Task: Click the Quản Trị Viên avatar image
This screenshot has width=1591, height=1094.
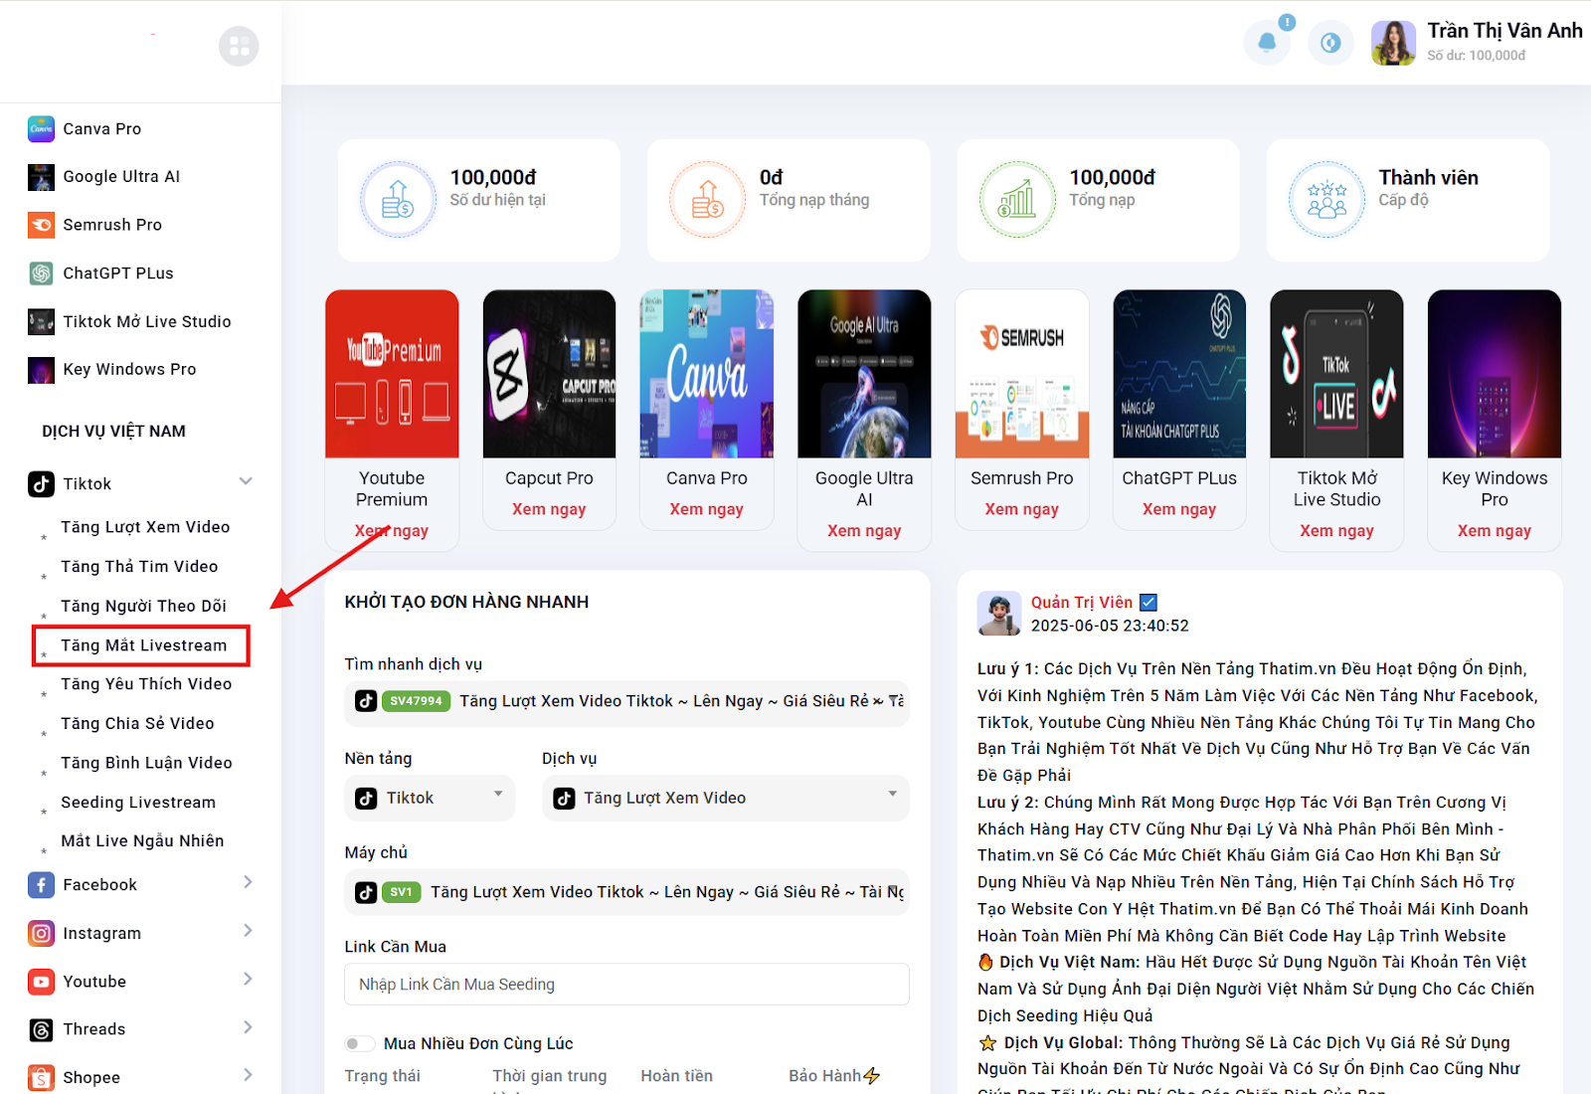Action: coord(999,614)
